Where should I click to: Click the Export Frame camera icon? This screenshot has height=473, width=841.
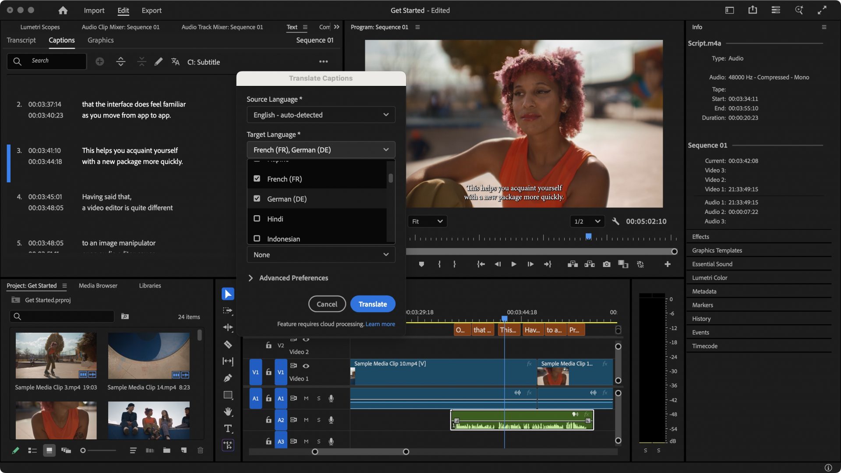pos(606,264)
